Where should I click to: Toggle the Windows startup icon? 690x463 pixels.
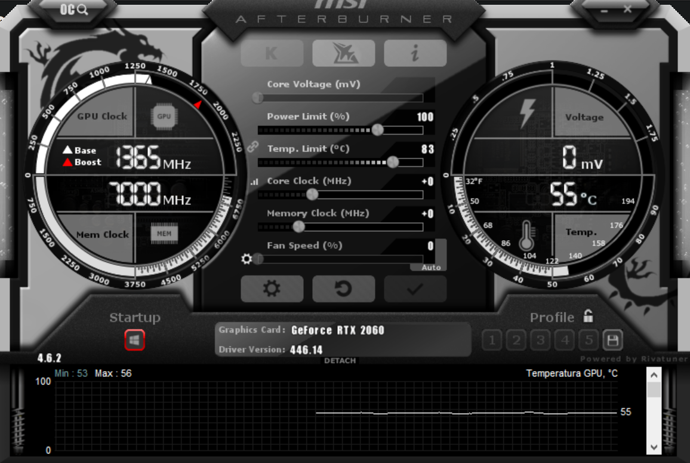[x=135, y=340]
